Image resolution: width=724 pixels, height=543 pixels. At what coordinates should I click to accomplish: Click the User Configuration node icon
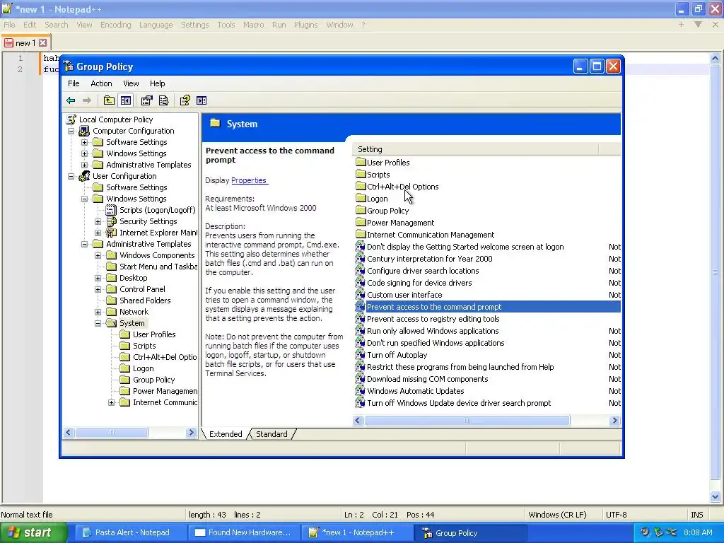tap(84, 176)
